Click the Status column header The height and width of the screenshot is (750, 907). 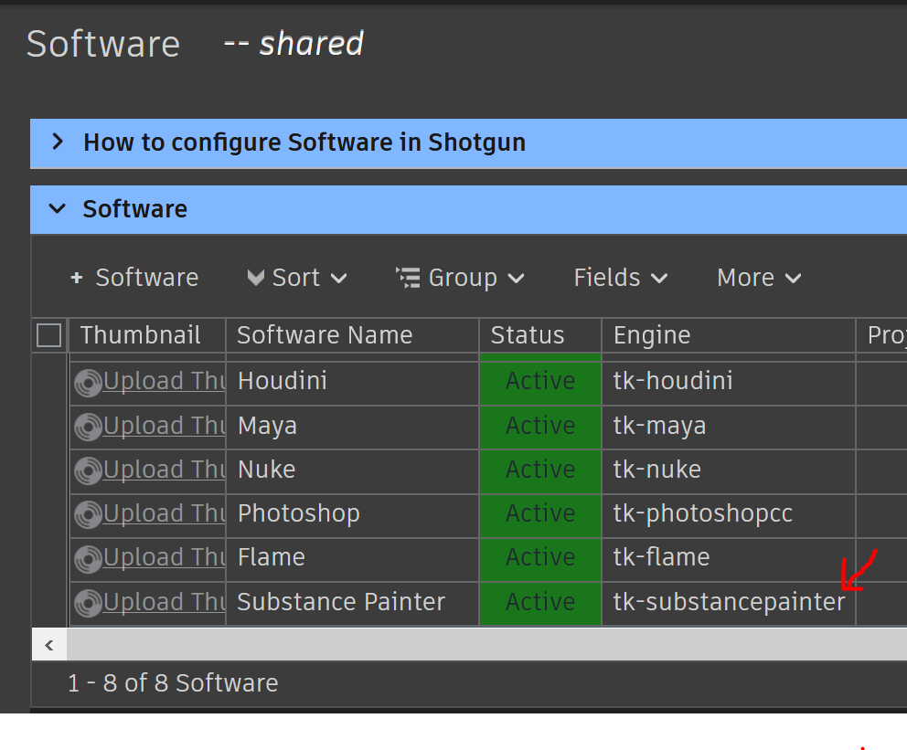tap(541, 335)
